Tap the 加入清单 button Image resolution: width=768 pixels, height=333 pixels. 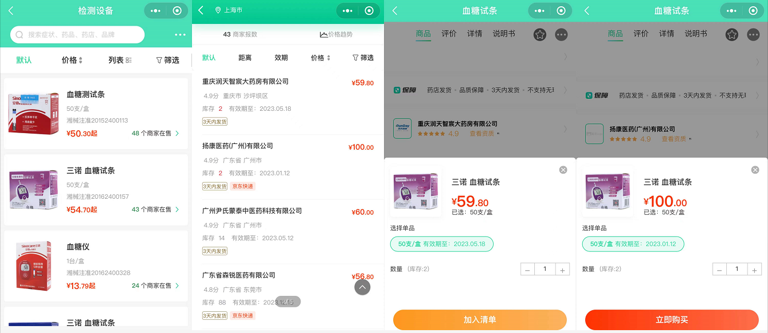pos(480,320)
